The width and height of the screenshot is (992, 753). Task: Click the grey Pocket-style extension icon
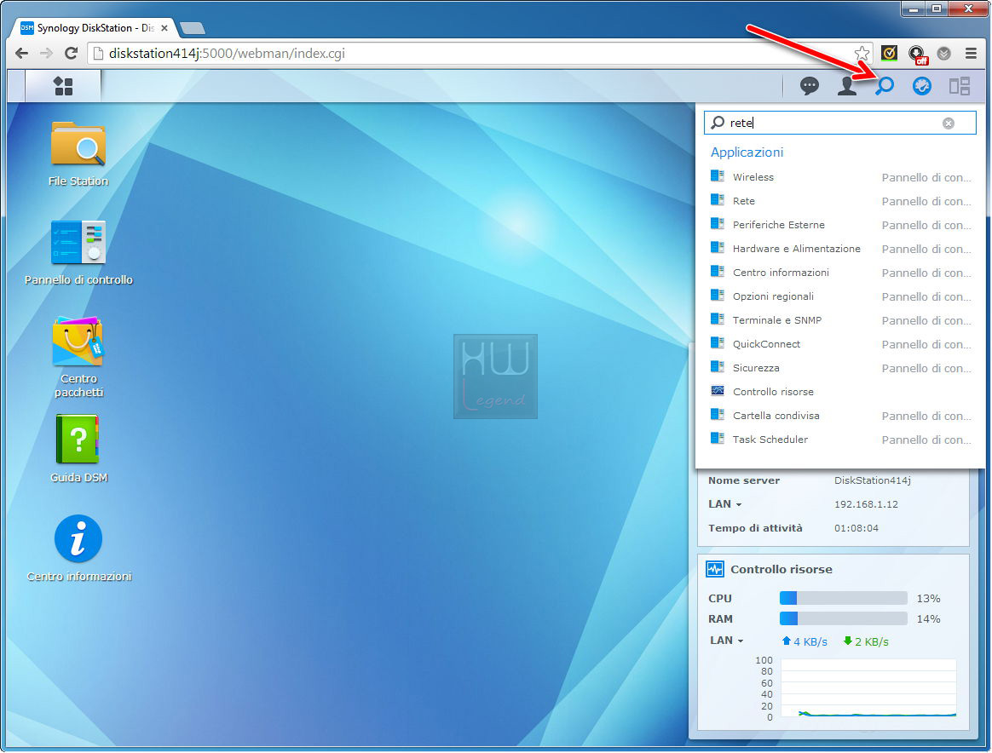click(944, 53)
